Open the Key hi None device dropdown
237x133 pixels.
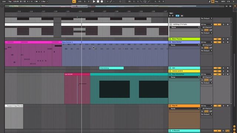(184, 109)
